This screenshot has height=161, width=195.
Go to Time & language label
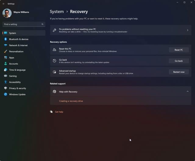[x=17, y=70]
